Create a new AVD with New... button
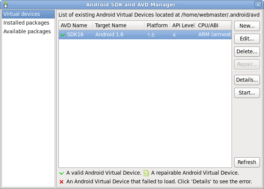264x189 pixels. click(247, 26)
